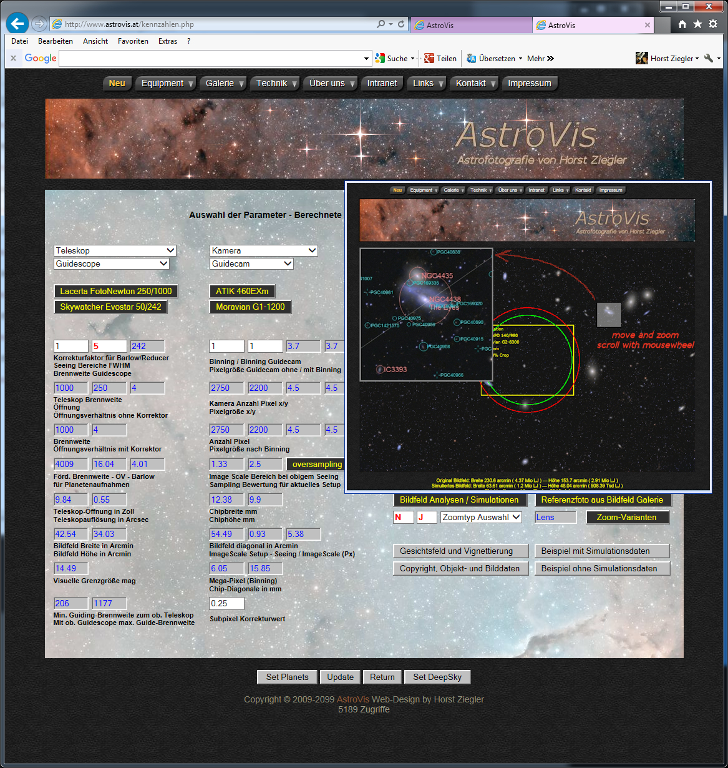This screenshot has height=768, width=728.
Task: Click the Google+ Teilen button
Action: (x=440, y=58)
